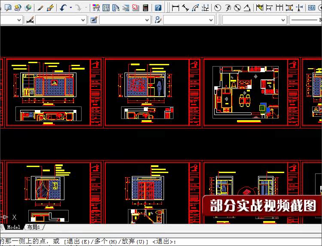Click the top-middle wall elevation drawing sheet
The width and height of the screenshot is (322, 246).
(152, 93)
